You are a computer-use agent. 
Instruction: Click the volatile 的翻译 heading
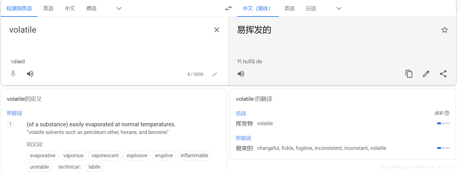coord(254,99)
